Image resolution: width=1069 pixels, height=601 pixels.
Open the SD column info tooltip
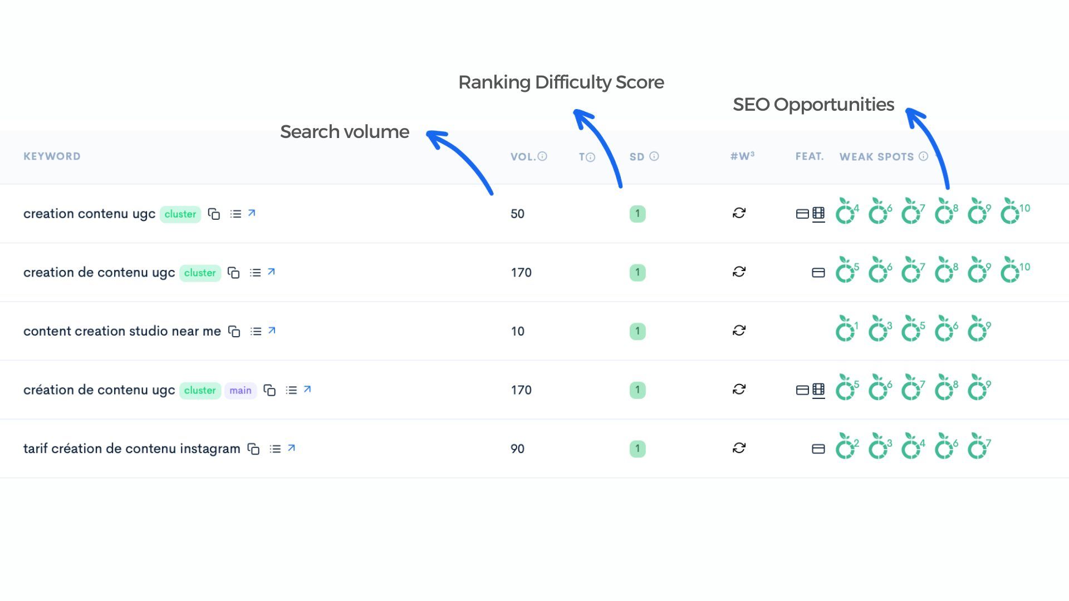click(x=654, y=156)
